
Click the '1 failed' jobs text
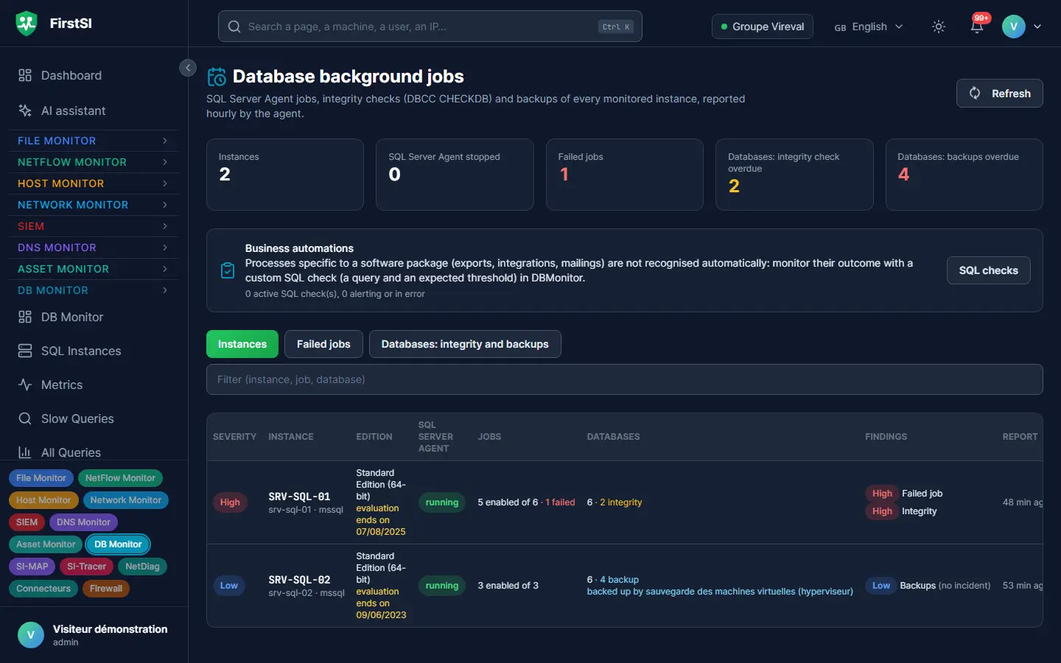[x=560, y=502]
